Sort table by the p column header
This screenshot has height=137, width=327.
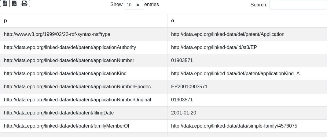point(83,21)
